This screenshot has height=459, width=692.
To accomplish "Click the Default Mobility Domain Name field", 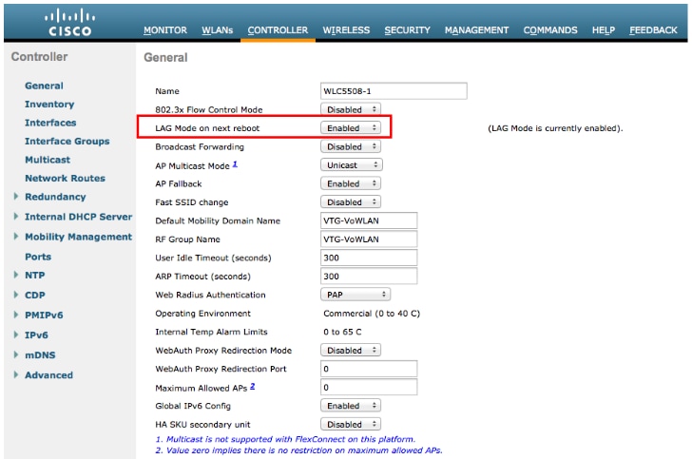I will 369,220.
